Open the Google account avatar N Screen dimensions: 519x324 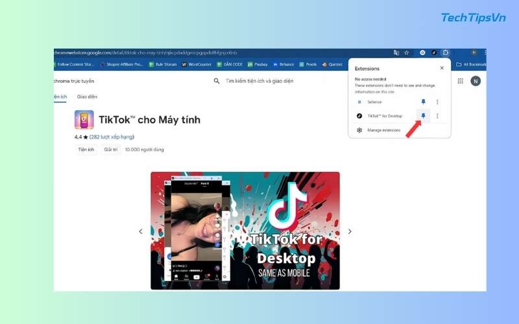point(476,81)
